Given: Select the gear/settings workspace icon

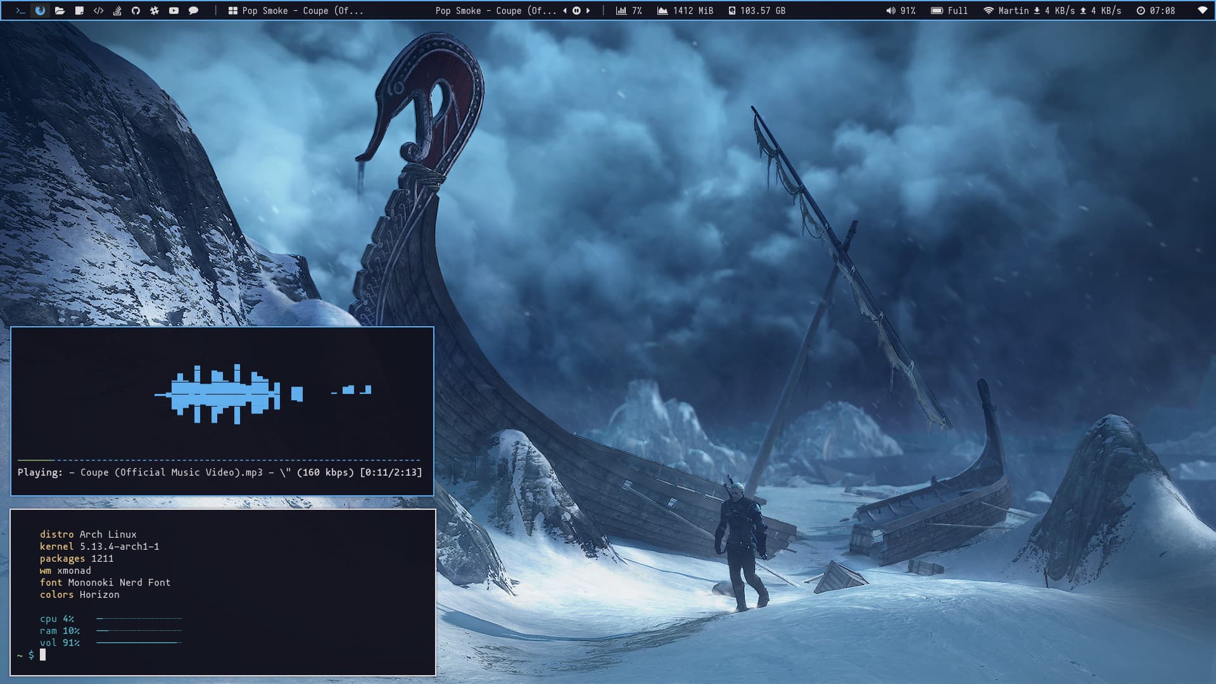Looking at the screenshot, I should (155, 11).
